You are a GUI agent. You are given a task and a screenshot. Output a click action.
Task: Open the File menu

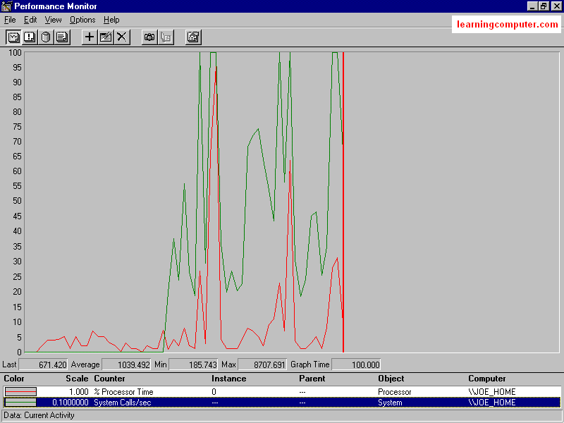pos(10,20)
